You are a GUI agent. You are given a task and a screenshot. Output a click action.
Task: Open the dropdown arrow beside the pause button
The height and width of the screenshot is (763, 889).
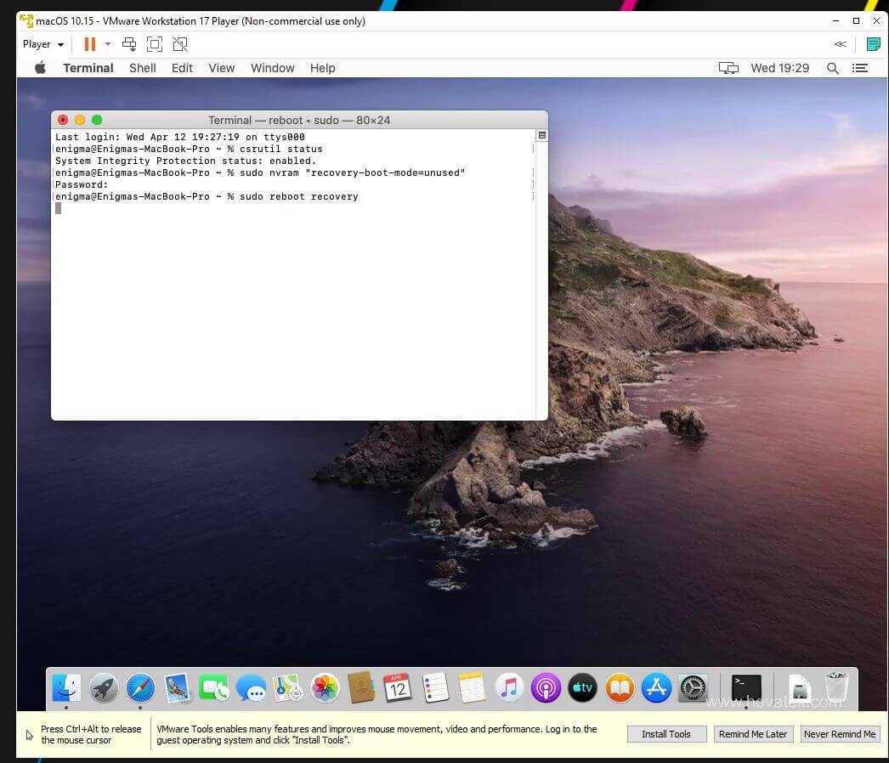(106, 43)
